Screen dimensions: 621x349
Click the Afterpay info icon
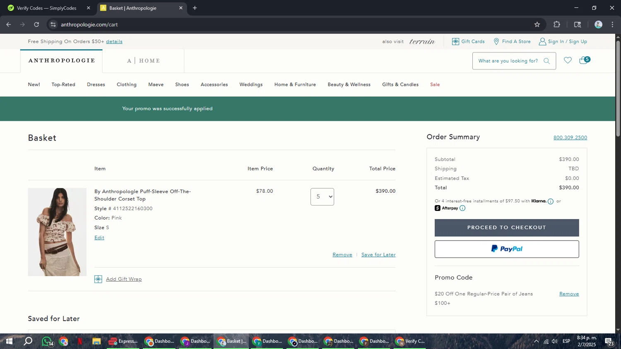[x=462, y=208]
